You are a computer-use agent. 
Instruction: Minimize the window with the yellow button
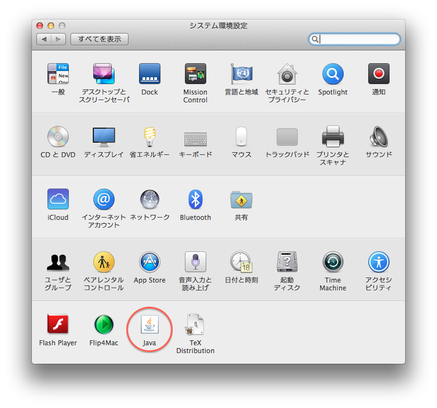(51, 26)
